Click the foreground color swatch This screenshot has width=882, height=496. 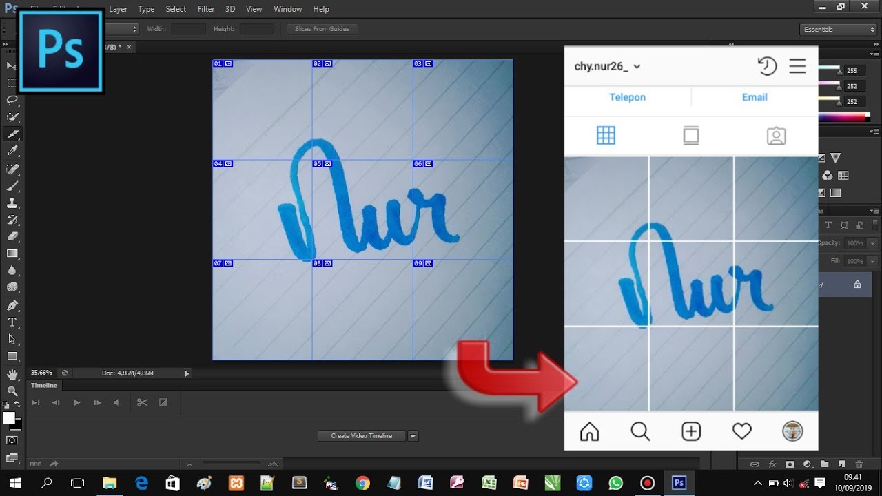9,418
